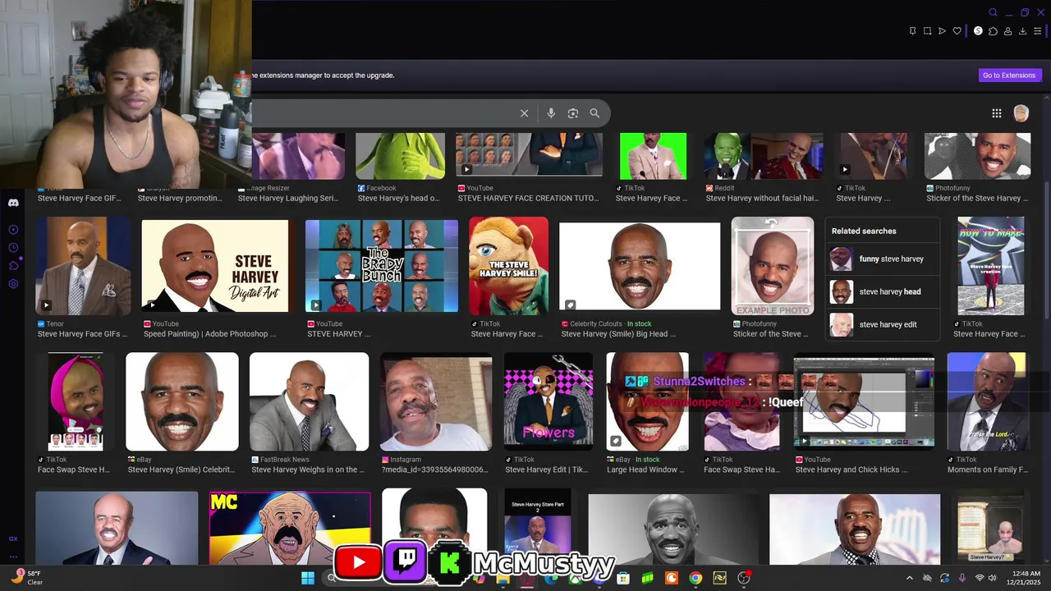The height and width of the screenshot is (591, 1051).
Task: Open 'The Steve Harvey Smile' puppet thumbnail
Action: 508,266
